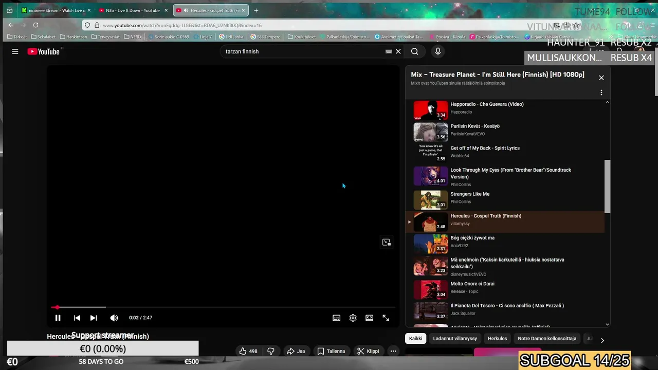Like the video with 498 likes
658x370 pixels.
point(248,351)
